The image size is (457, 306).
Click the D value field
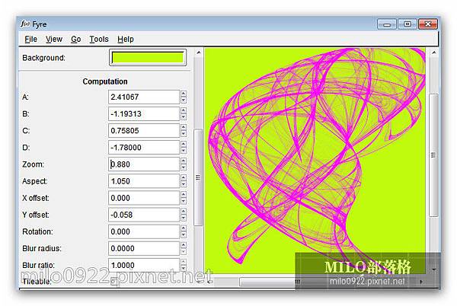click(x=144, y=148)
